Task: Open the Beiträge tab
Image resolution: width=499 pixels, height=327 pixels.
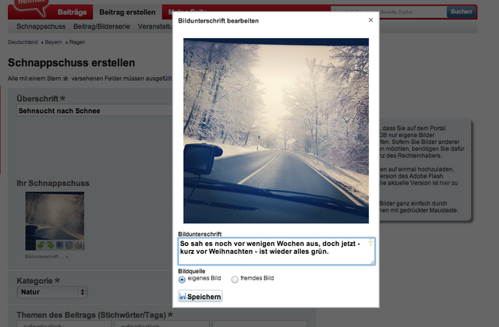Action: coord(72,12)
